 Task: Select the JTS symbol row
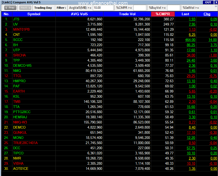109,19
